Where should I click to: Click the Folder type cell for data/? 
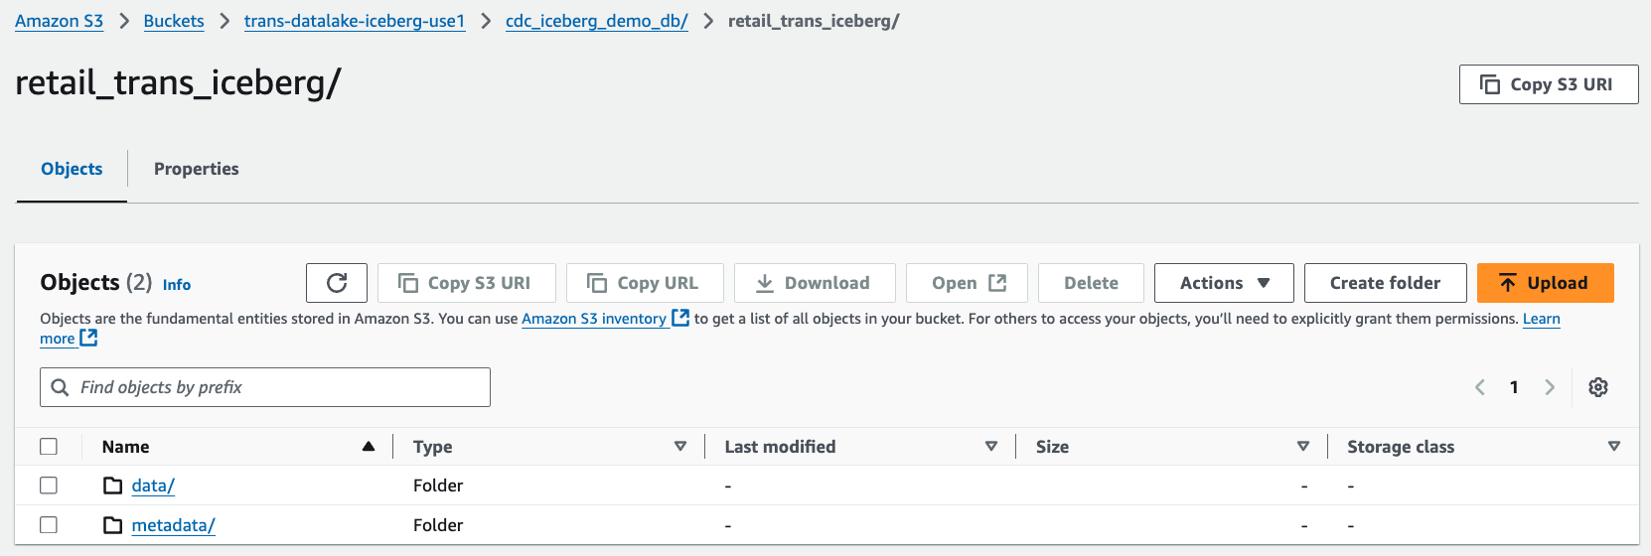pos(438,486)
